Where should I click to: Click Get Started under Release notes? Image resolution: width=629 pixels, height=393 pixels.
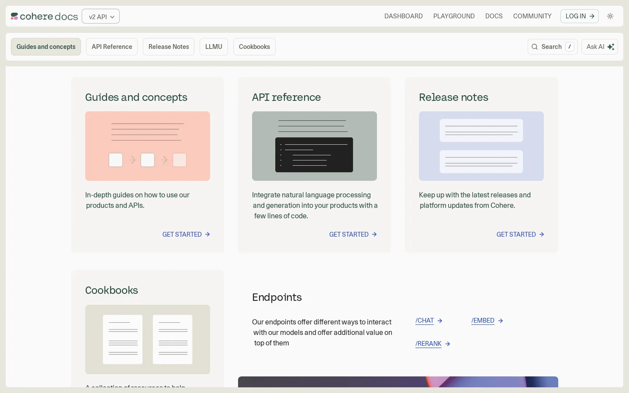(x=520, y=234)
